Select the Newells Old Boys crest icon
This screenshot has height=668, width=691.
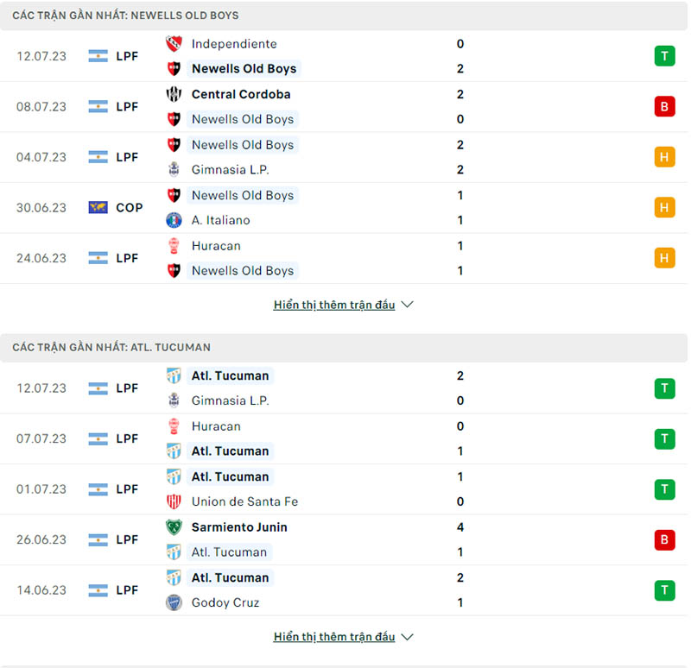point(173,68)
